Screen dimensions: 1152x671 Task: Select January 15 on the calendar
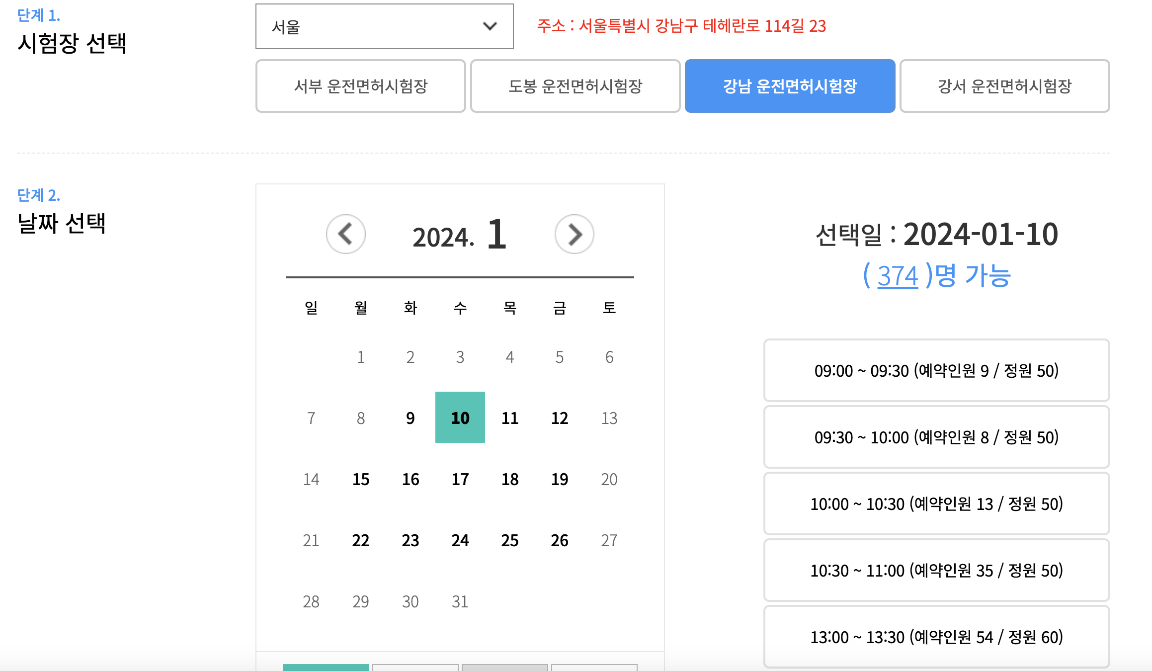pyautogui.click(x=360, y=479)
